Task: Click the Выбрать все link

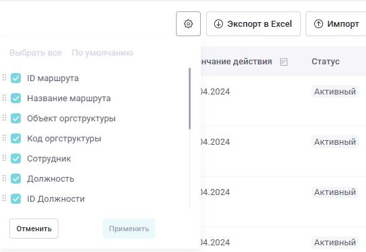Action: coord(36,53)
